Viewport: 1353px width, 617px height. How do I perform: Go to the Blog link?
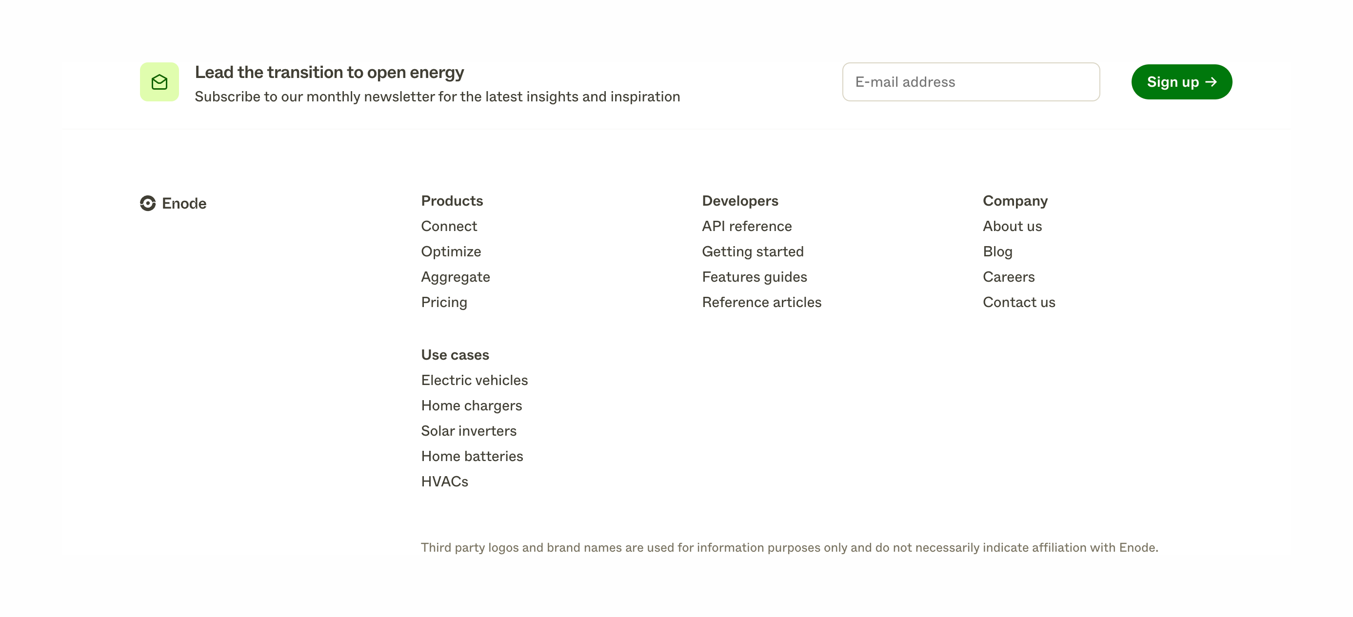tap(997, 251)
